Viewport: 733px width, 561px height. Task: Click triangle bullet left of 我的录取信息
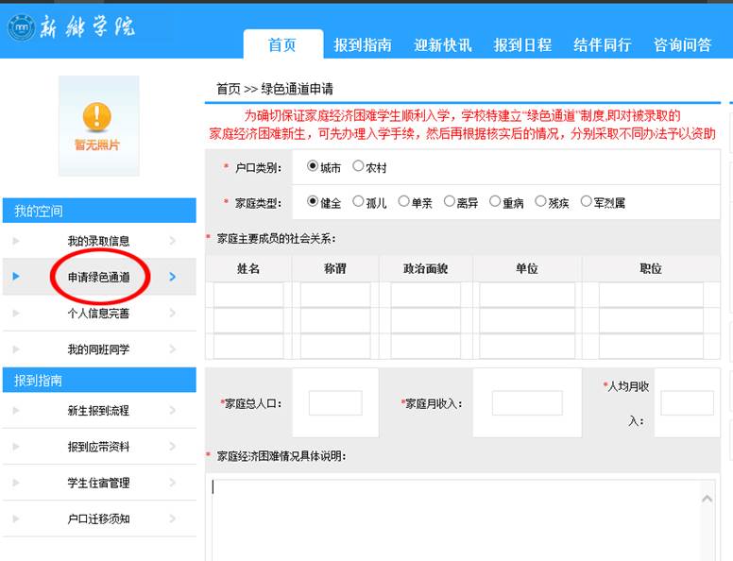pos(16,240)
